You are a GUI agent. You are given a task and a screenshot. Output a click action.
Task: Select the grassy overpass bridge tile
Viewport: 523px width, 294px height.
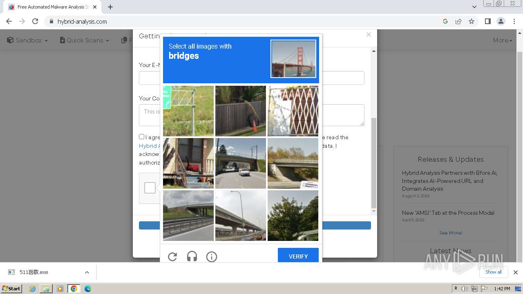[x=188, y=216]
